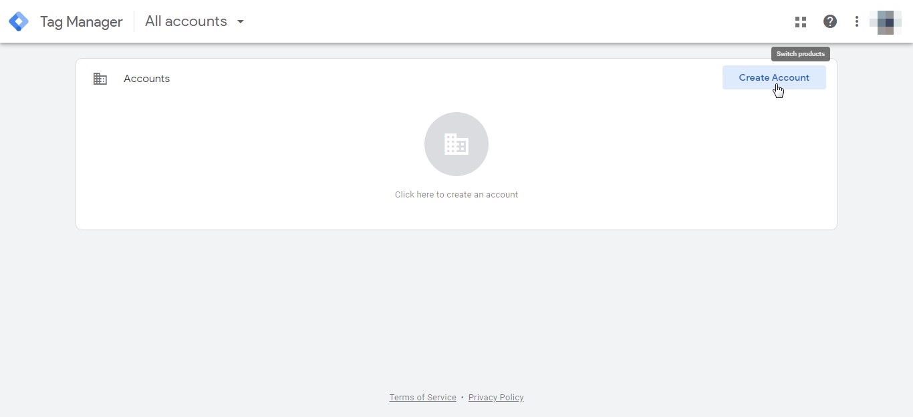Viewport: 913px width, 417px height.
Task: Expand the arrow beside All accounts
Action: (241, 21)
